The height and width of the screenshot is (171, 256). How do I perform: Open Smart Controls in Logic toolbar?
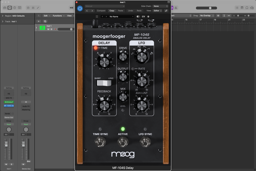click(x=28, y=8)
